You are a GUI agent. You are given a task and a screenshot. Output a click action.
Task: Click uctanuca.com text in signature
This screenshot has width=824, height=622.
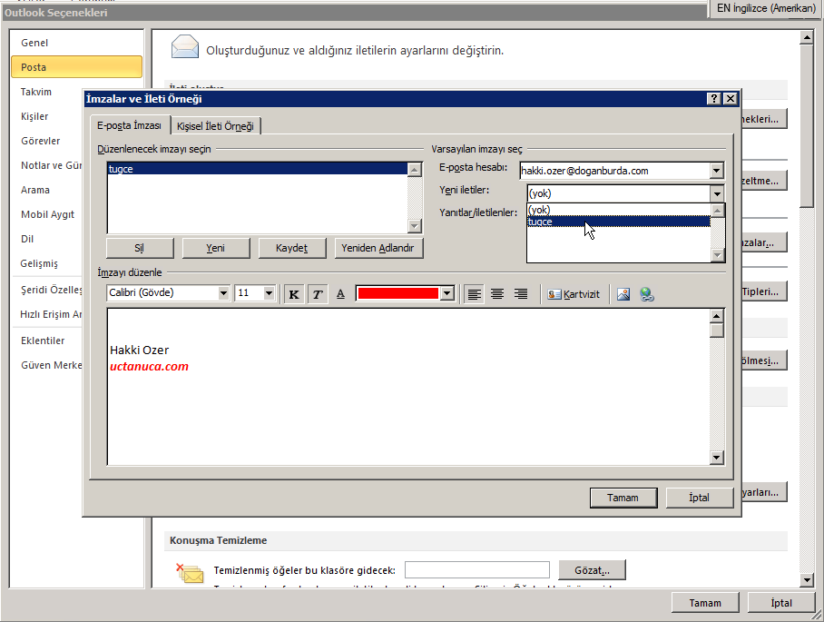click(149, 367)
